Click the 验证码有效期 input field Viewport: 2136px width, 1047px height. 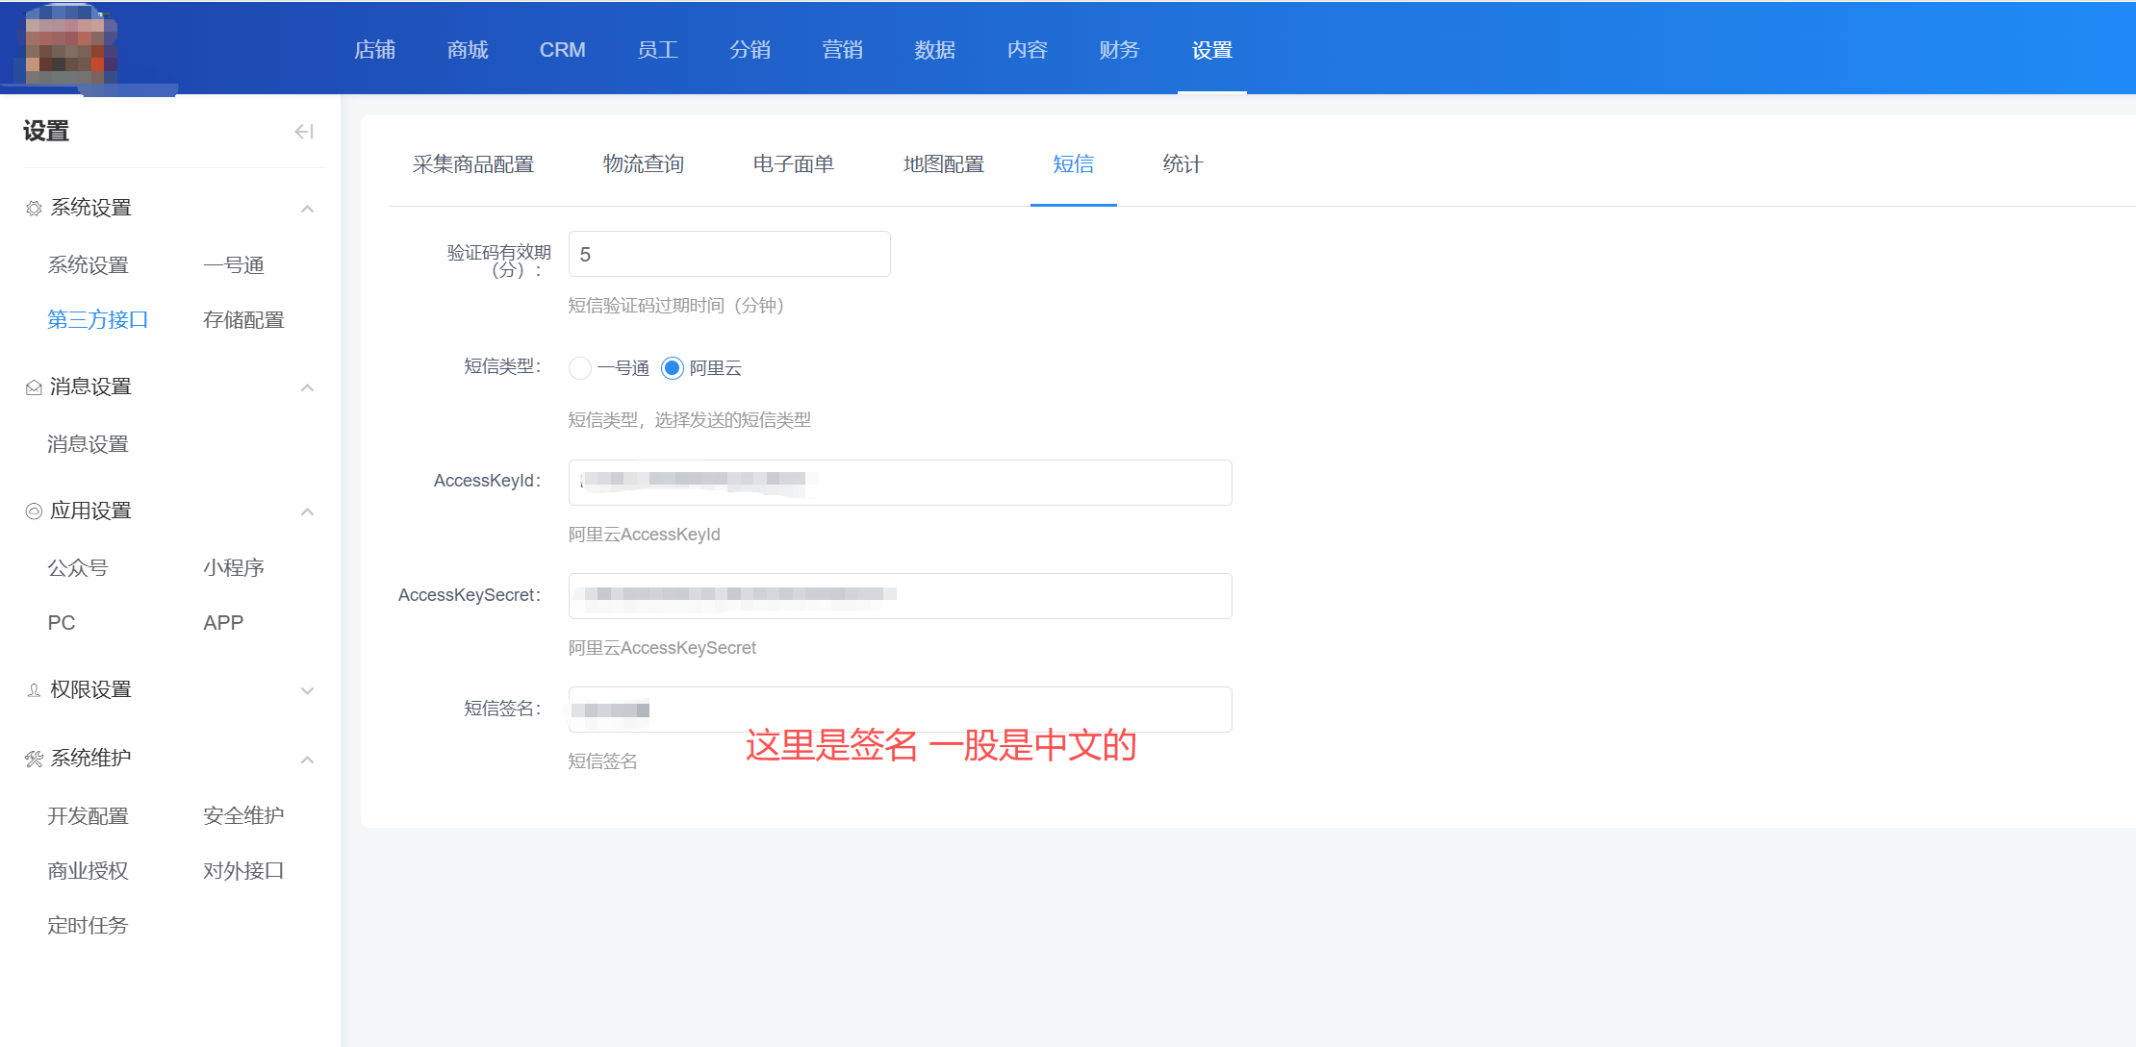point(728,255)
